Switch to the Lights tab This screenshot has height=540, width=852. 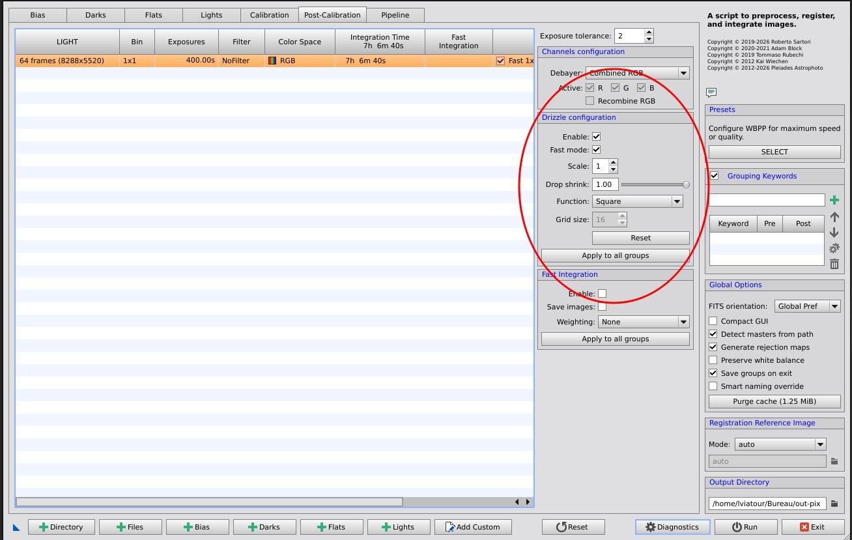click(212, 15)
